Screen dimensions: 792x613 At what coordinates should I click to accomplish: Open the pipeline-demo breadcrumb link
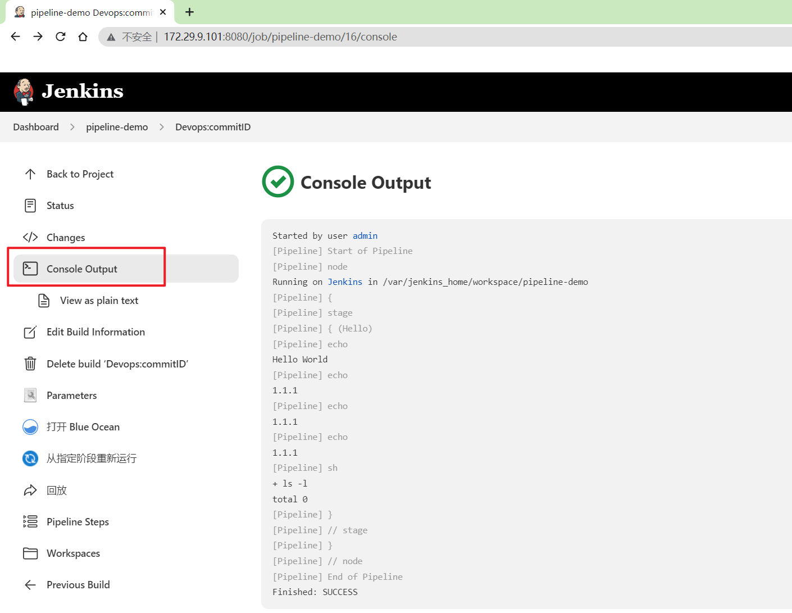click(117, 127)
